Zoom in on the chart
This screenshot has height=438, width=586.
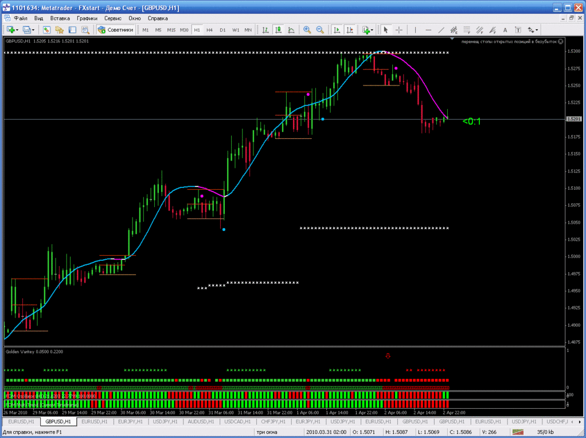point(307,30)
